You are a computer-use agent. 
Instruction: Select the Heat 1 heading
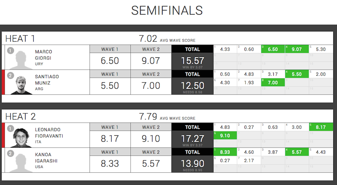[20, 39]
